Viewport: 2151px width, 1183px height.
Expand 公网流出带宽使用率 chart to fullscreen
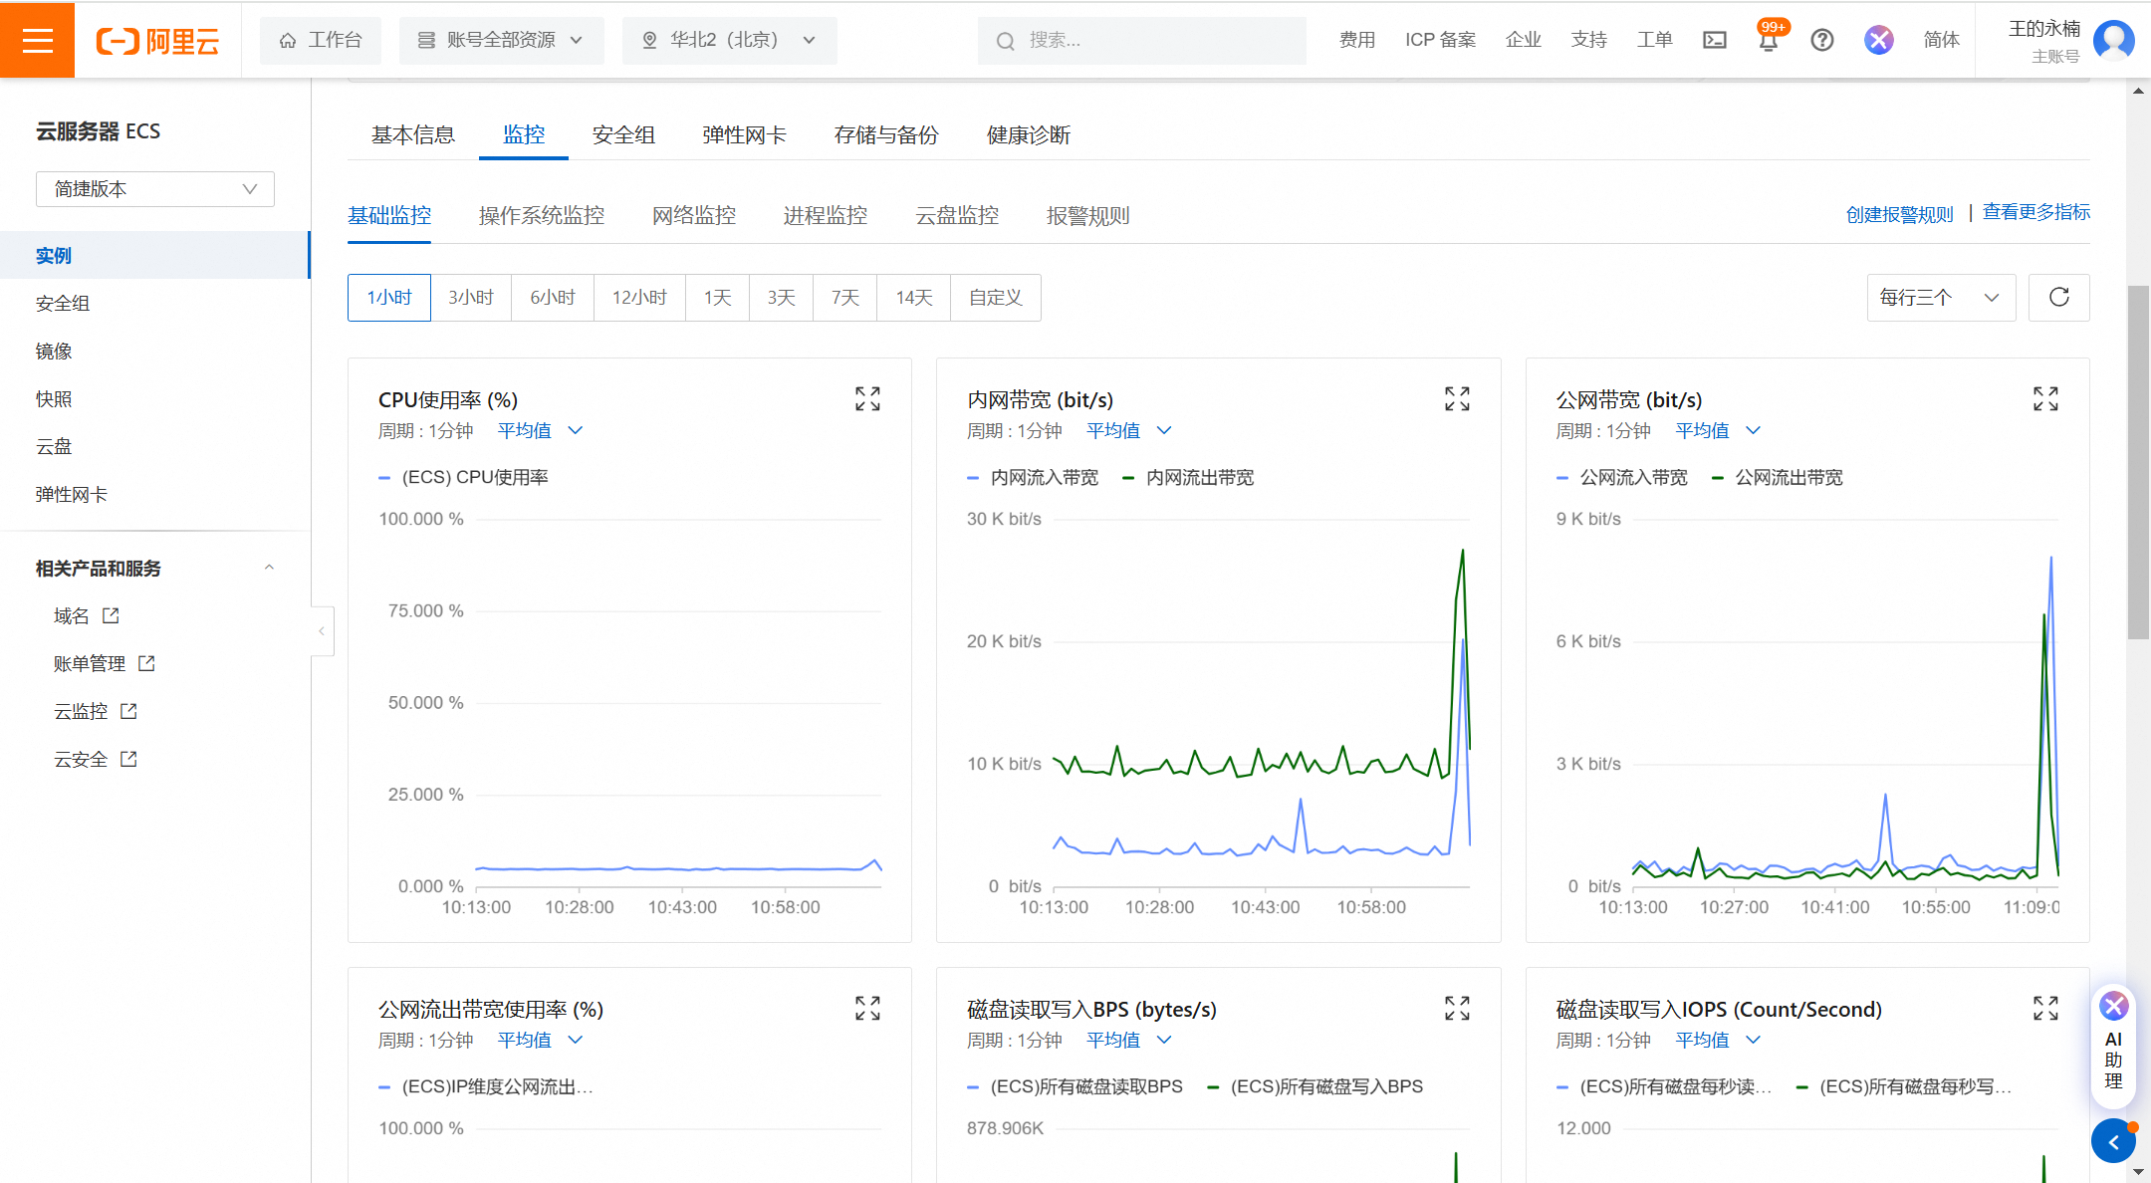point(867,1009)
